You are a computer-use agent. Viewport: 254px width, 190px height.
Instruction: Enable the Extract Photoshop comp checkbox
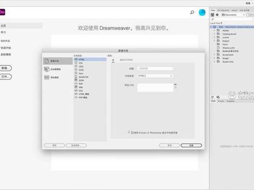132,133
